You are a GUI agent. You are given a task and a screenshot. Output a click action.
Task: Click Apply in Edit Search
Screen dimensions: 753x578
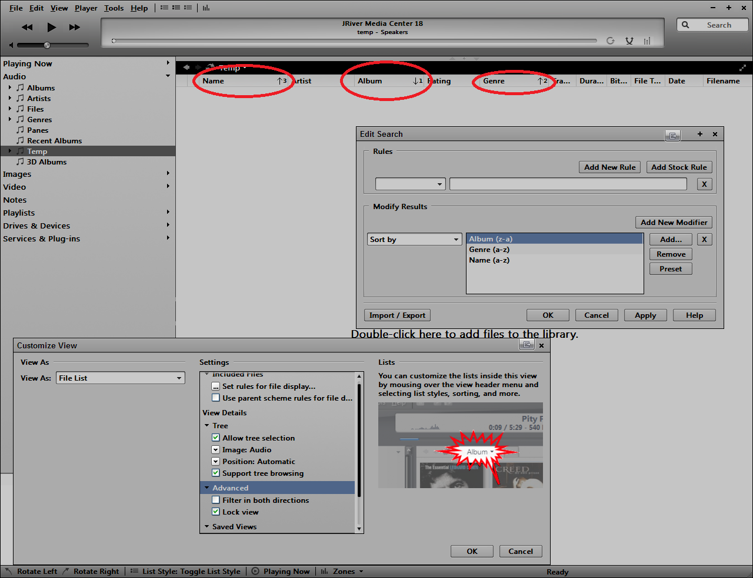[x=645, y=315]
